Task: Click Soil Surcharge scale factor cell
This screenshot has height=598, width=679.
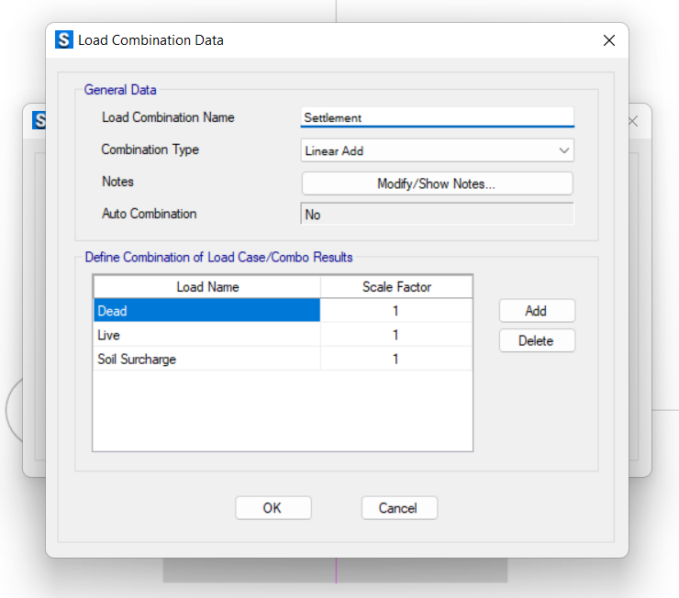Action: (395, 360)
